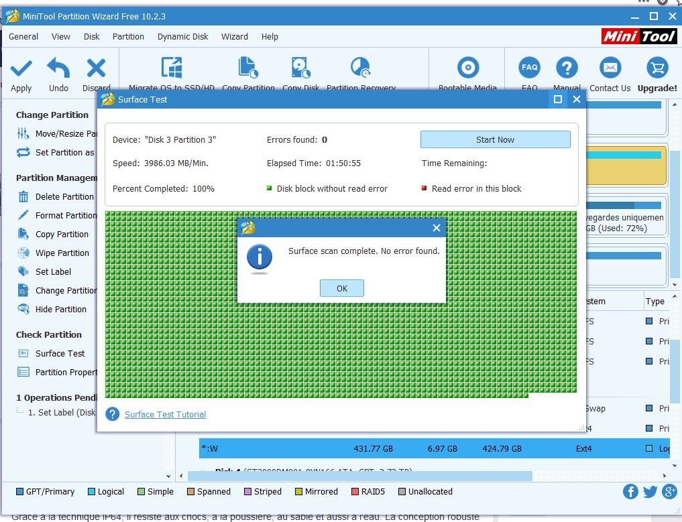Click the Logical legend color swatch

click(x=91, y=492)
